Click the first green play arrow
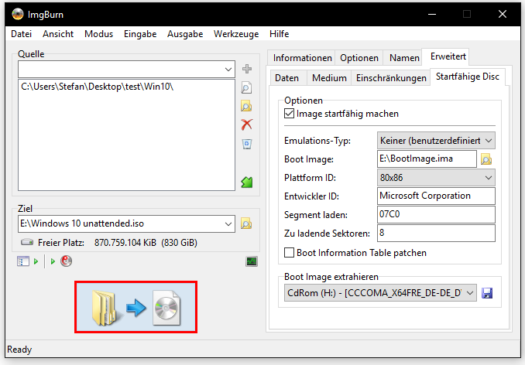The width and height of the screenshot is (525, 365). pyautogui.click(x=36, y=261)
